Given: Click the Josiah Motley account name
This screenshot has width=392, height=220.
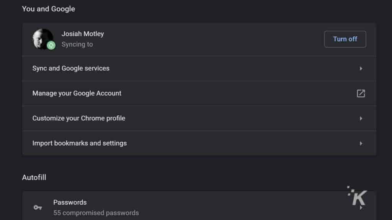Looking at the screenshot, I should (x=83, y=34).
